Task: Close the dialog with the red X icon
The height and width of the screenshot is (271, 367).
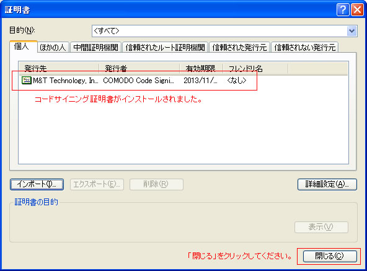Action: 357,10
